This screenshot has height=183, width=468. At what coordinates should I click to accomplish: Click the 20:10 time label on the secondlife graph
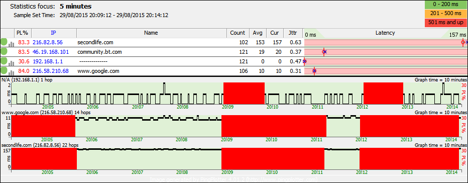click(272, 172)
